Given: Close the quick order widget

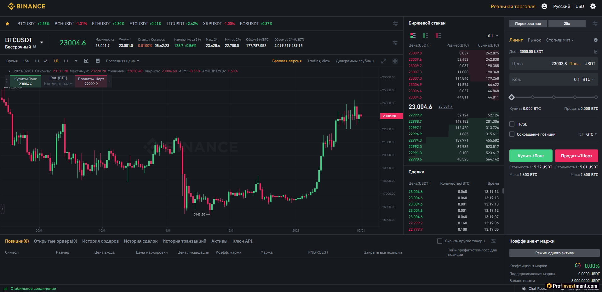Looking at the screenshot, I should [109, 81].
